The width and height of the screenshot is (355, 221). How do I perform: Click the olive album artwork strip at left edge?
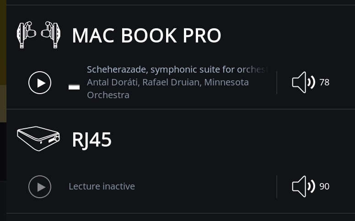click(3, 61)
